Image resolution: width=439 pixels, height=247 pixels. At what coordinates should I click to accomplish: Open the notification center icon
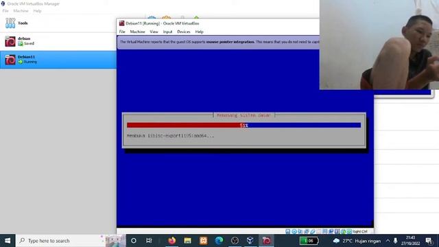tap(429, 241)
